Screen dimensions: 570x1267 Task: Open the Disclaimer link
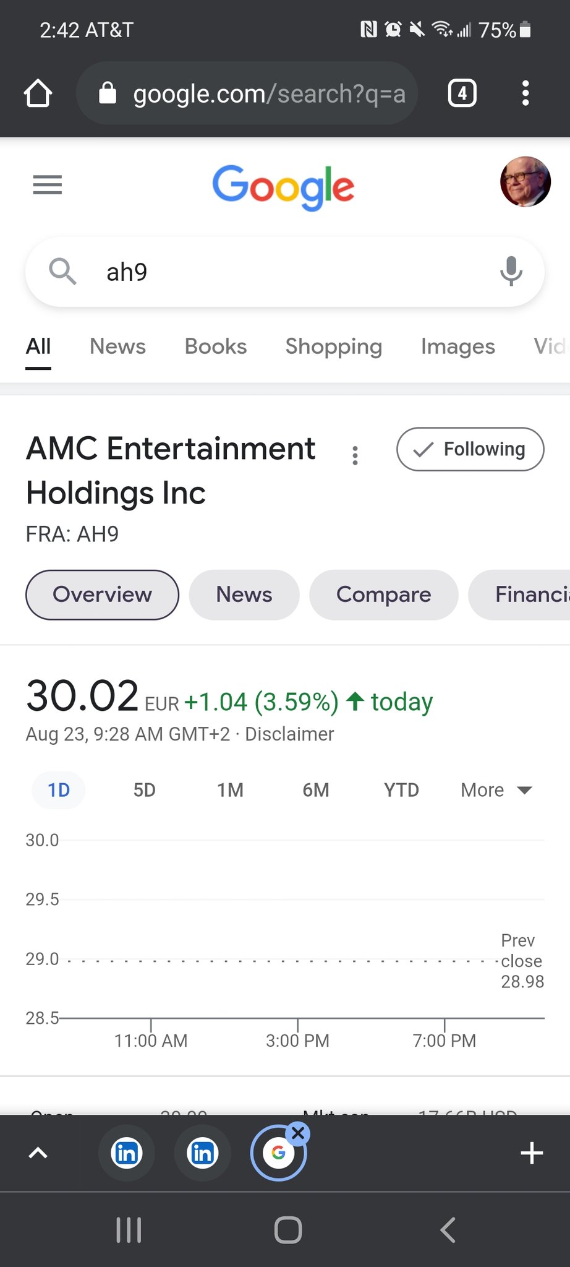[x=289, y=734]
